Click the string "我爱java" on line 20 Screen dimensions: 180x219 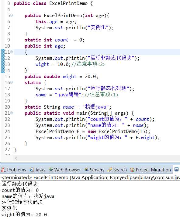pyautogui.click(x=95, y=107)
